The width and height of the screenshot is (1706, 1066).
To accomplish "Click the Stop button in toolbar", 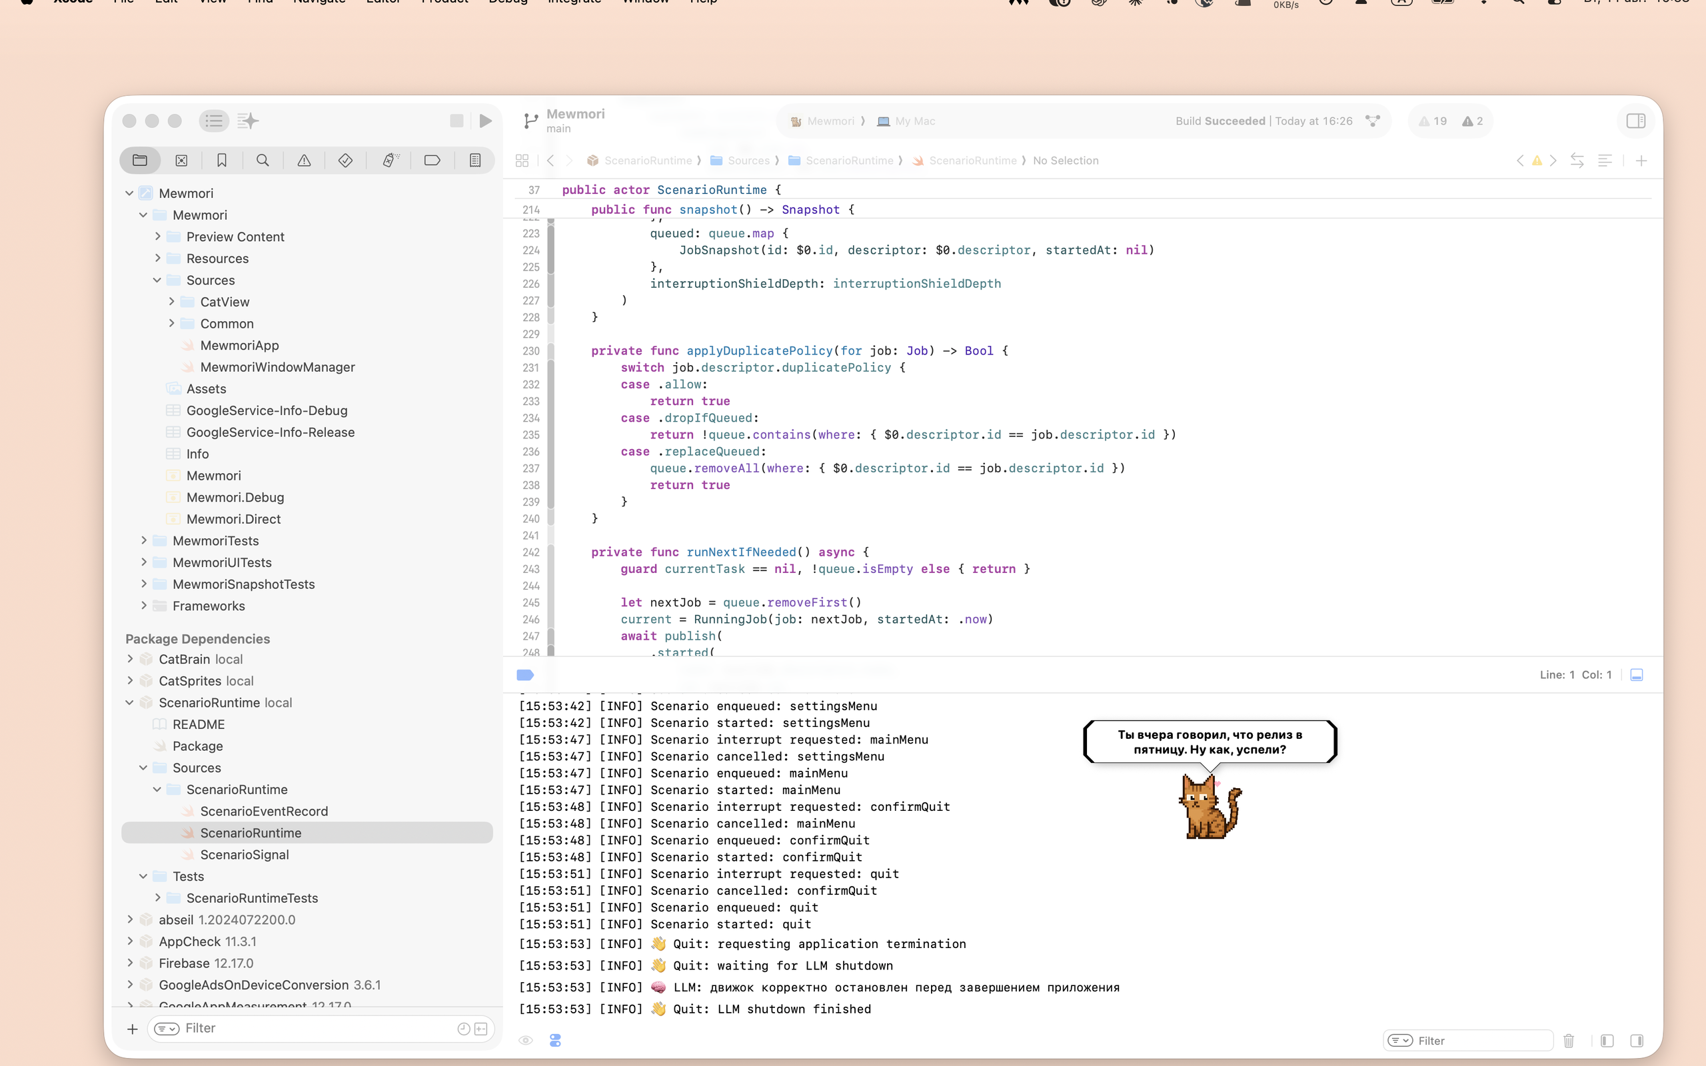I will point(456,121).
